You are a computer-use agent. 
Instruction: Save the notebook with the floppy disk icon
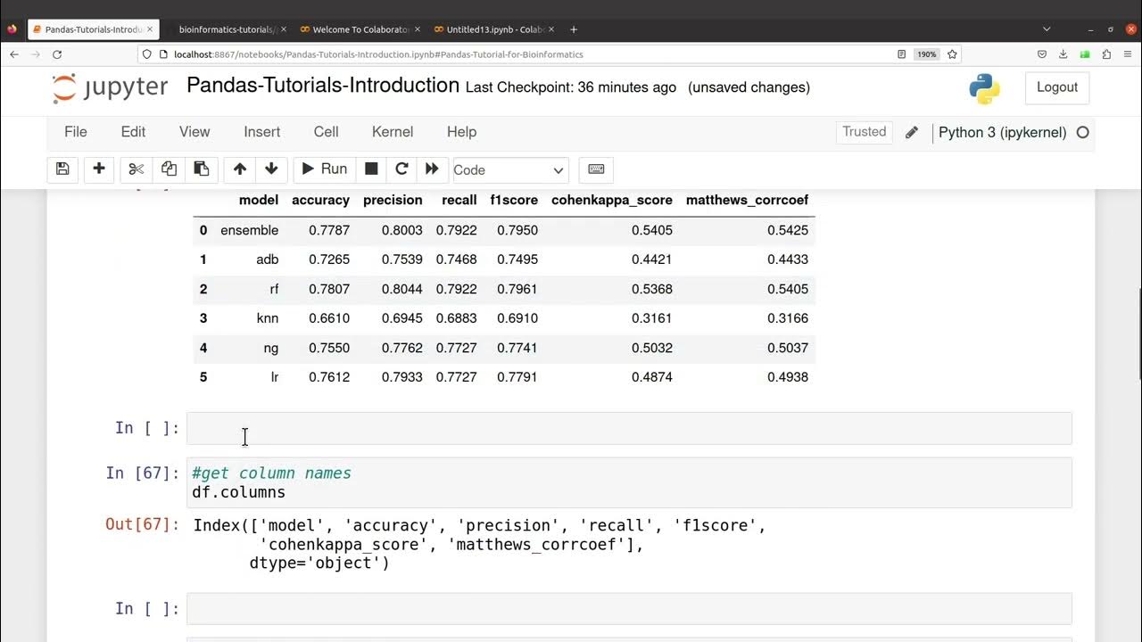(x=62, y=169)
